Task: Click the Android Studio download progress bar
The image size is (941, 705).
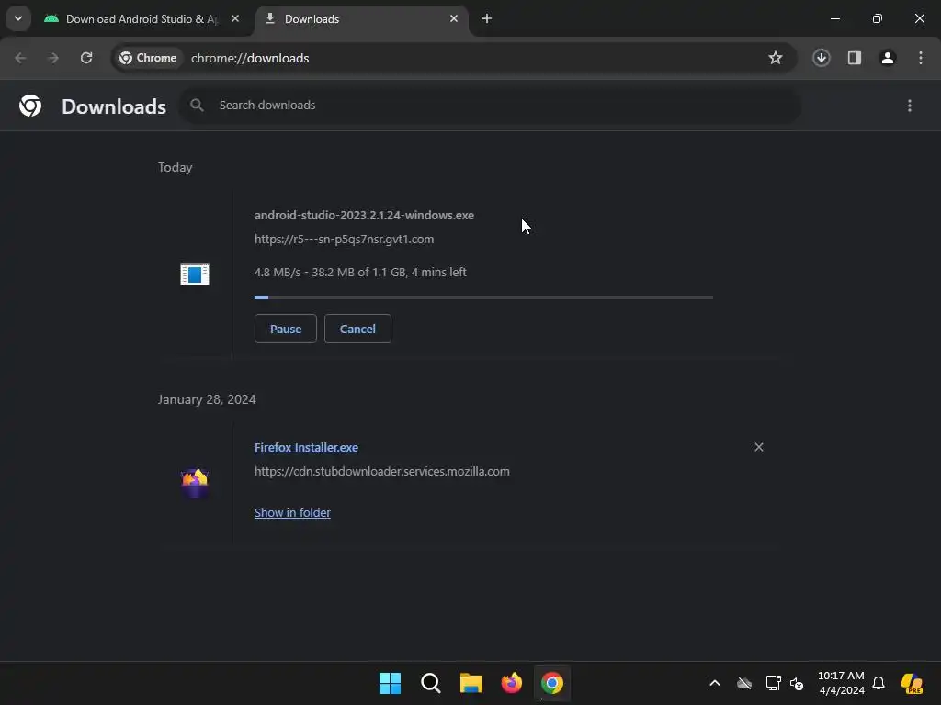Action: [x=483, y=297]
